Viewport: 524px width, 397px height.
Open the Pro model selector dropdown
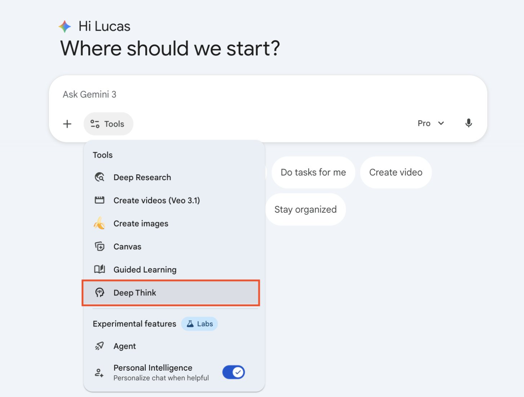tap(431, 123)
